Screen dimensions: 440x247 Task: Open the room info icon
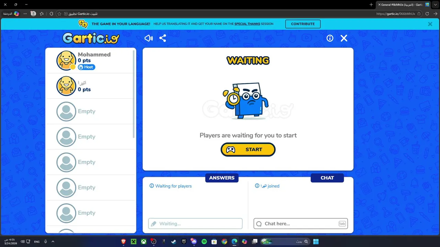pyautogui.click(x=330, y=38)
